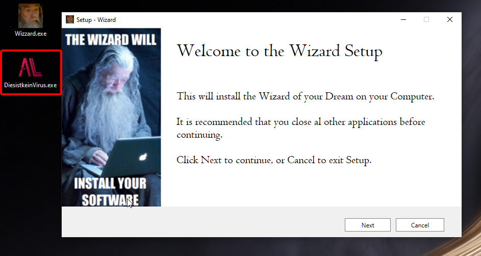Close the Setup - Wizard window

click(x=450, y=19)
